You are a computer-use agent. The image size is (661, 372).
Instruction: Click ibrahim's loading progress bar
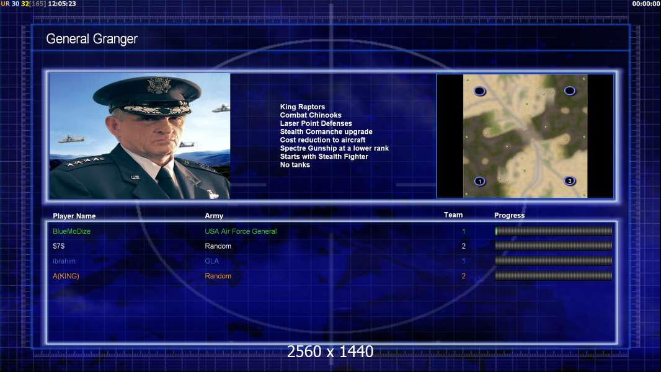pos(554,261)
